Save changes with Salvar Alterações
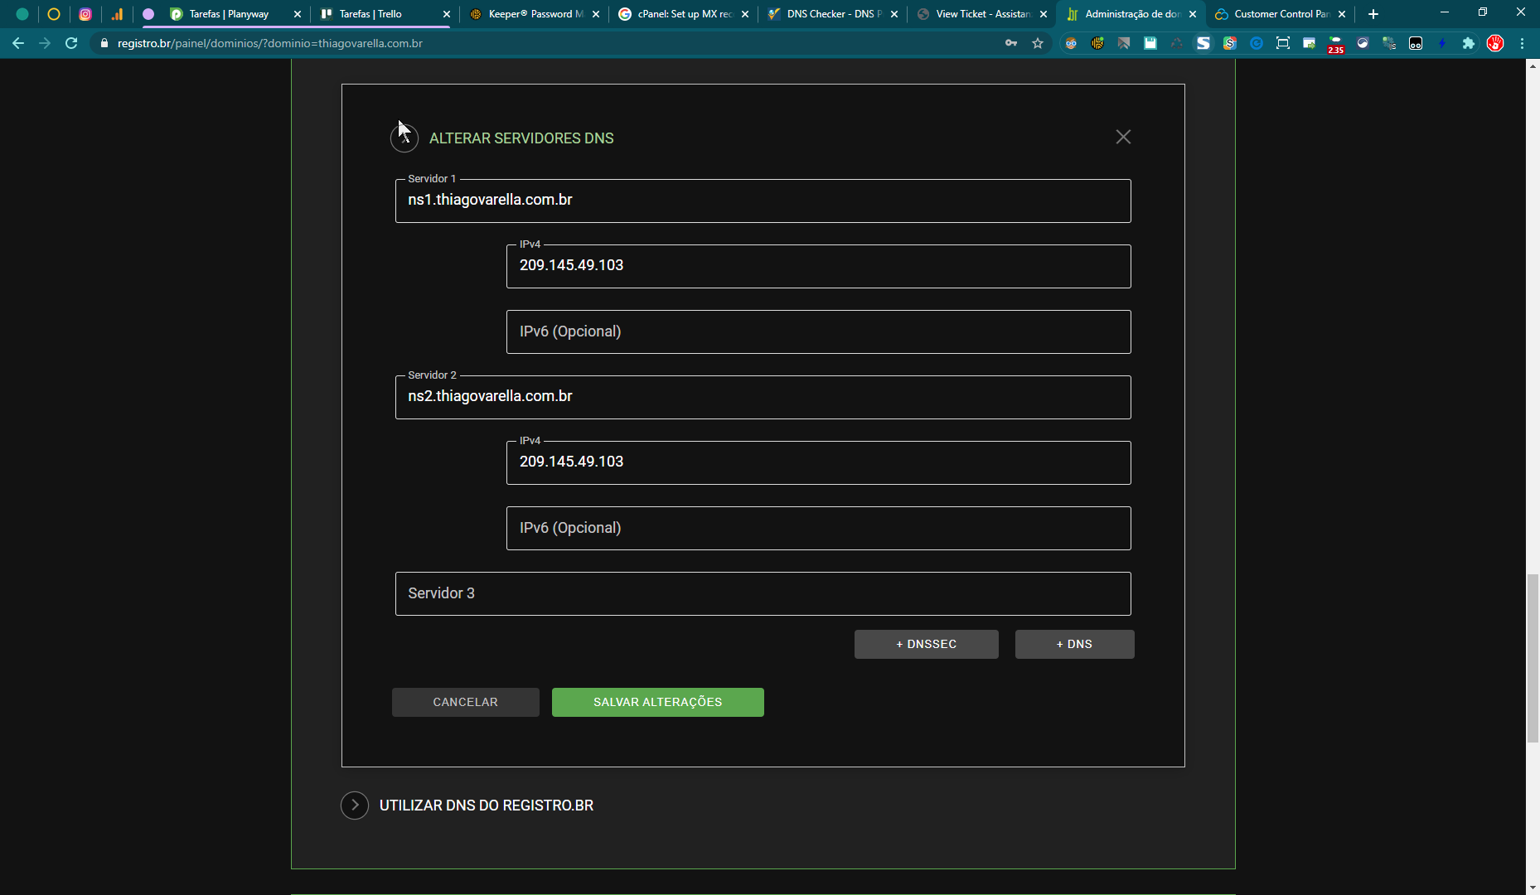 tap(658, 702)
